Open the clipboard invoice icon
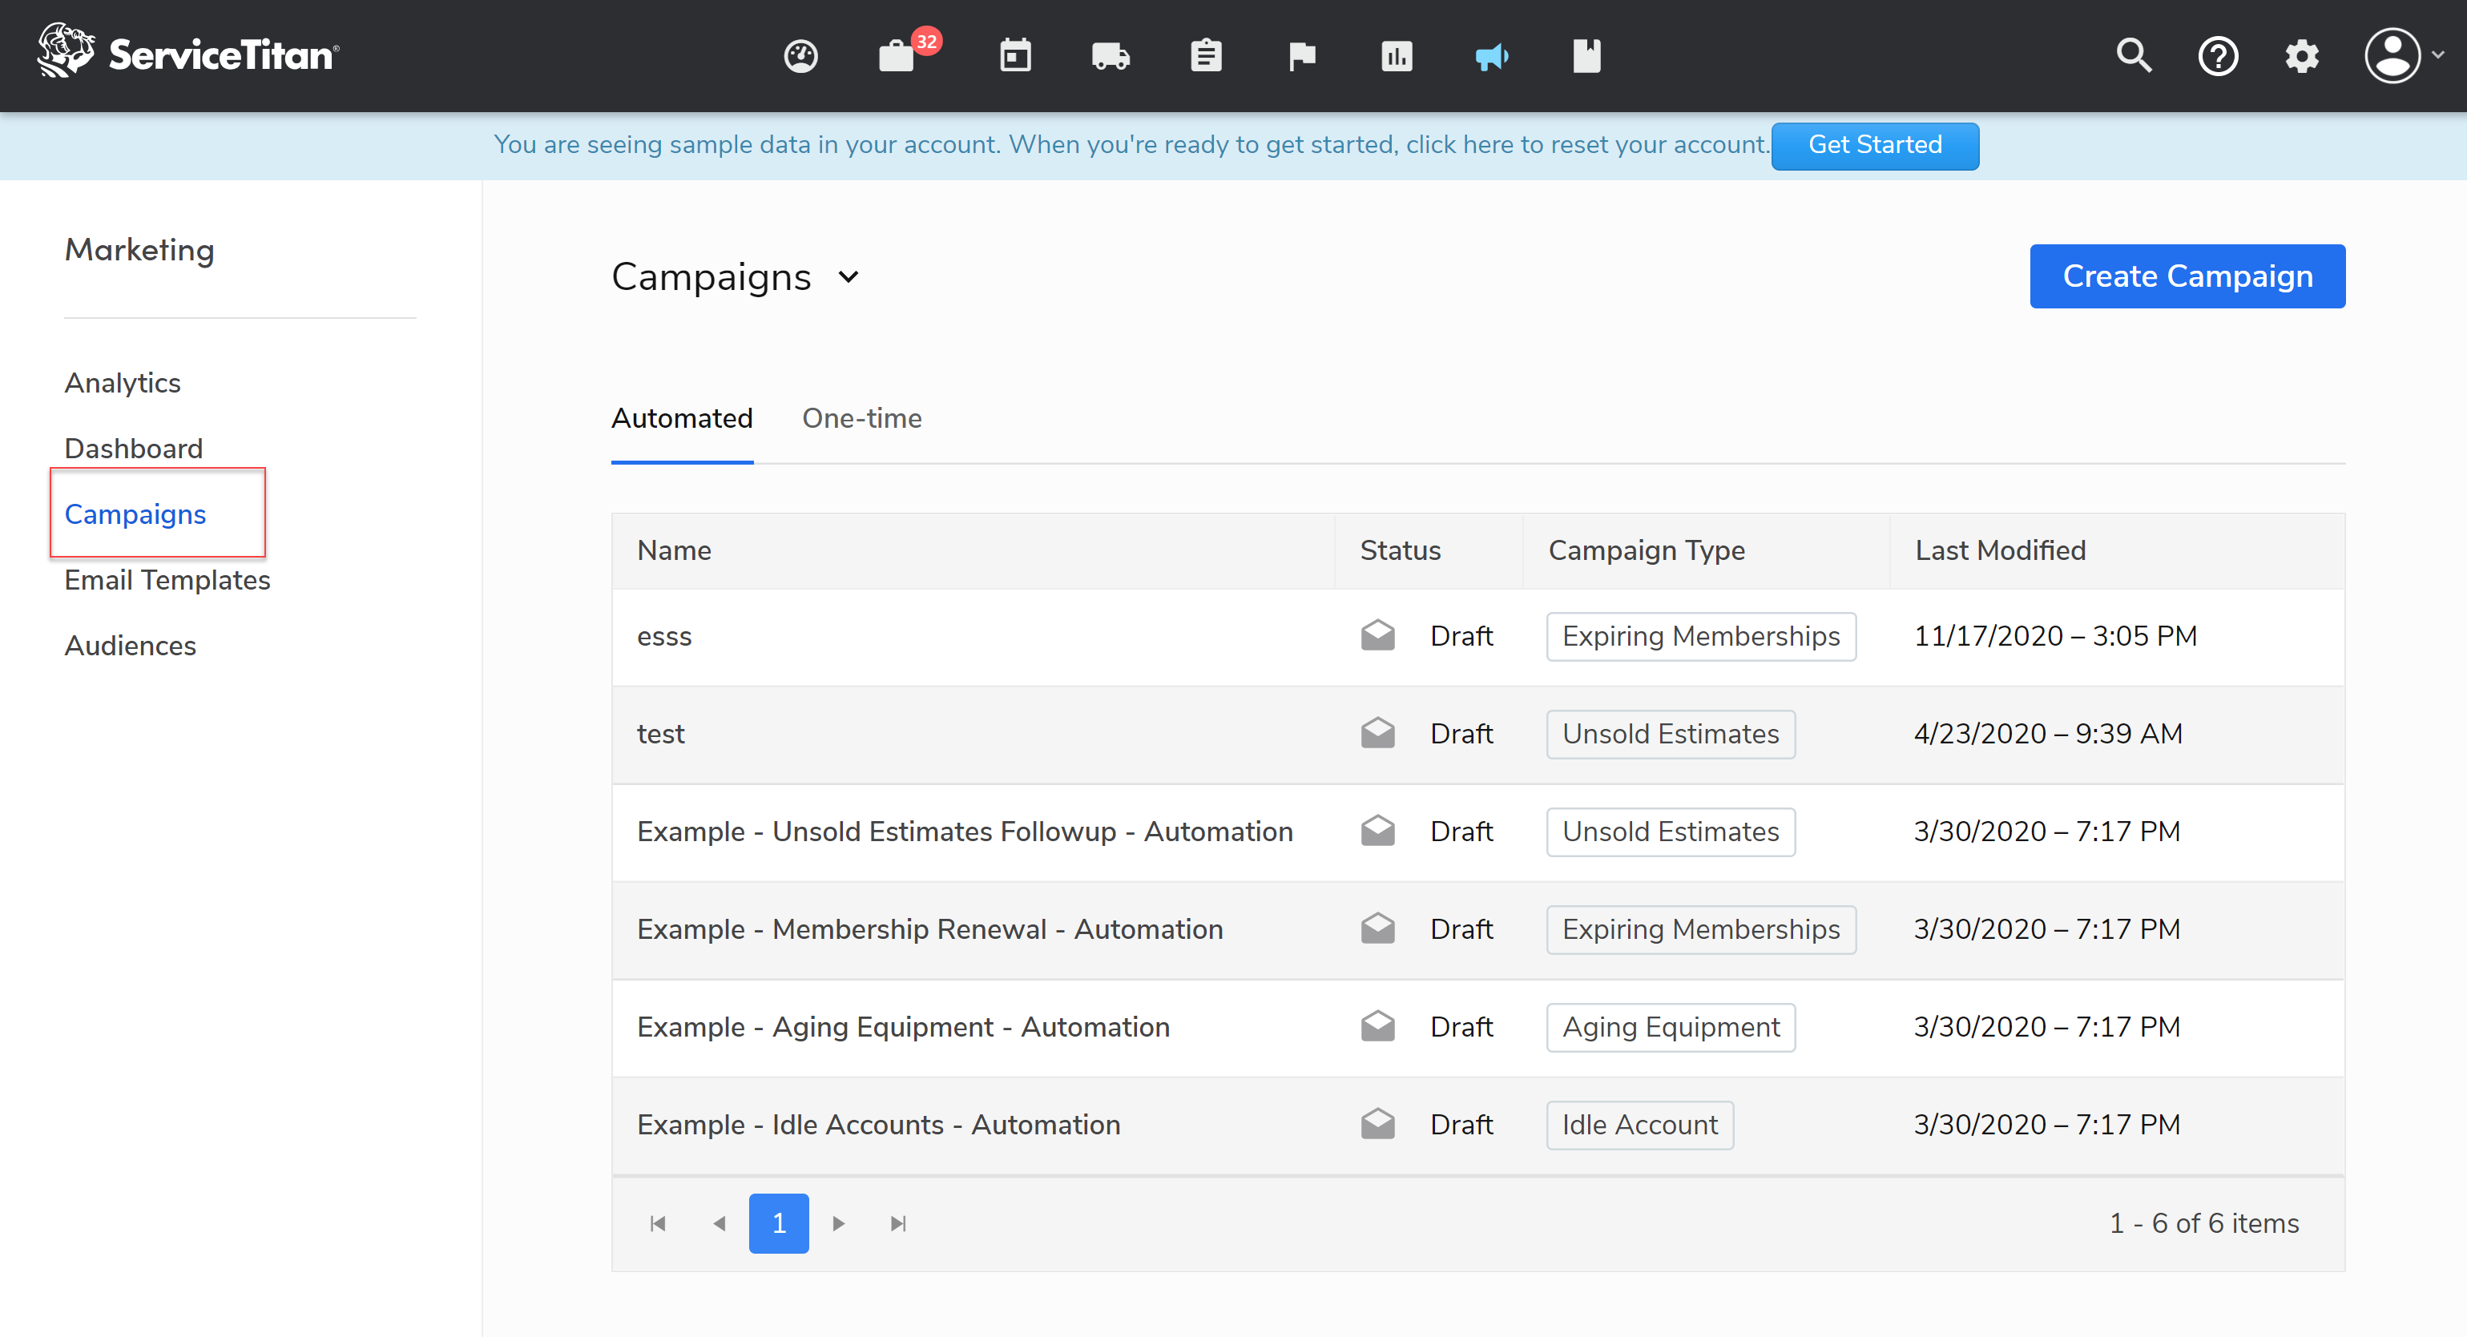 pyautogui.click(x=1206, y=57)
